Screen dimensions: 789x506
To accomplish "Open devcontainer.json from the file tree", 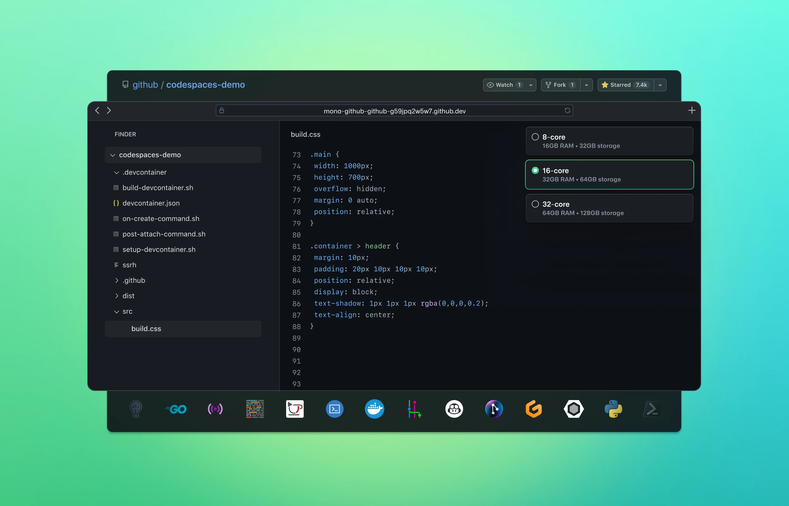I will (x=151, y=203).
